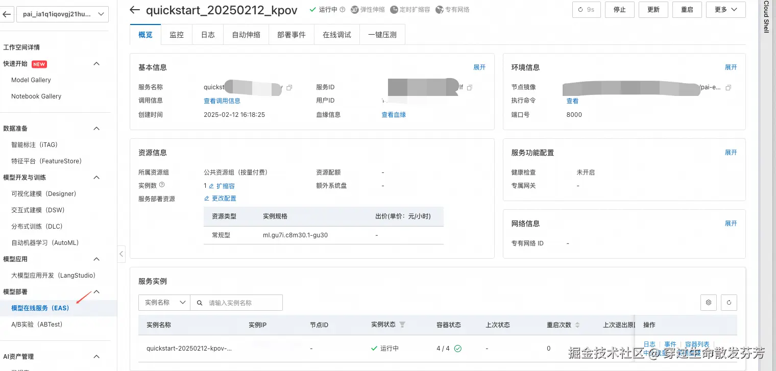Open the 查看血缘 link

(x=394, y=115)
